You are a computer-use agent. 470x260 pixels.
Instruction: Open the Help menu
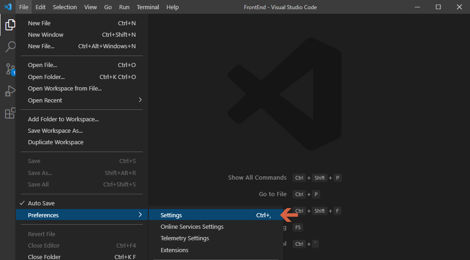(172, 7)
